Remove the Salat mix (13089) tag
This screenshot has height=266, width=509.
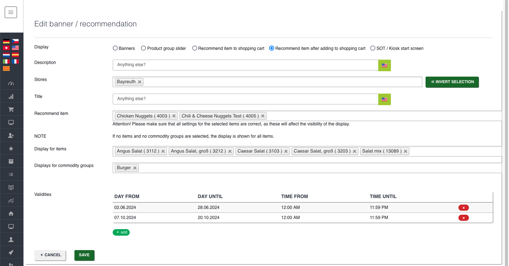coord(405,151)
